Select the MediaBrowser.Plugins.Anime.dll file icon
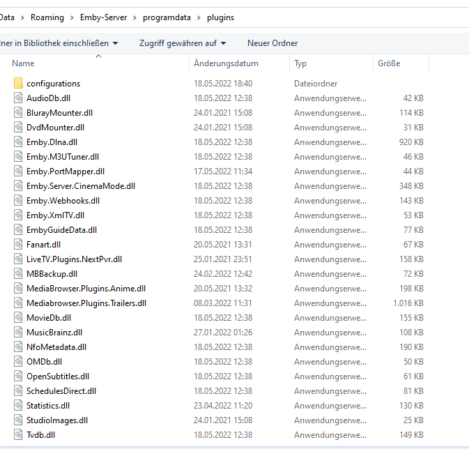469x449 pixels. click(18, 289)
